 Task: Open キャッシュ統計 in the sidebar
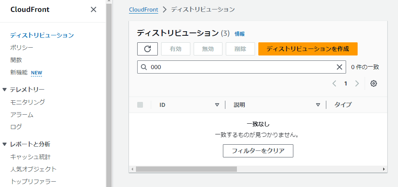point(30,157)
